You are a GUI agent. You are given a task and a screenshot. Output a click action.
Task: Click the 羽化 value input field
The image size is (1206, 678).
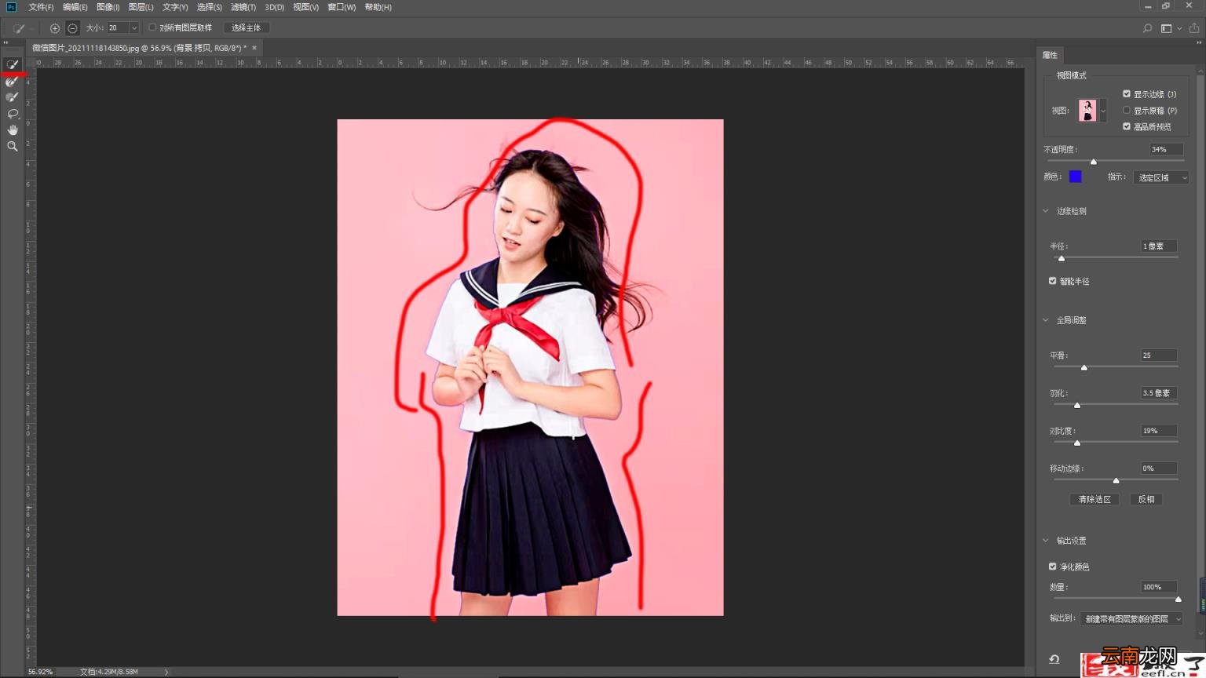pos(1158,393)
